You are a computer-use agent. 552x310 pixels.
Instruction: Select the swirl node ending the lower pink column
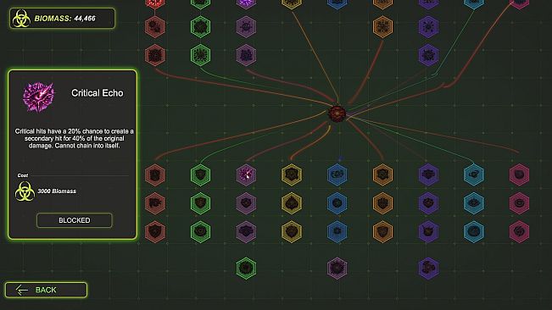coord(519,231)
